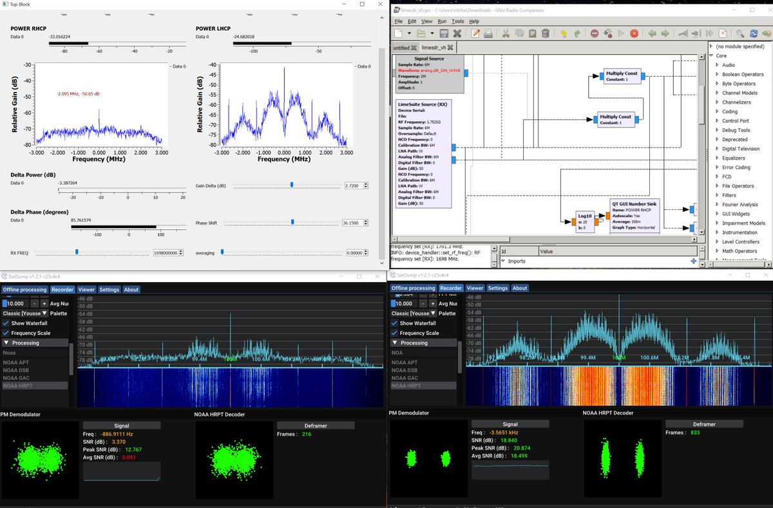Collapse Processing section in right SatDump
This screenshot has height=508, width=773.
tap(424, 343)
